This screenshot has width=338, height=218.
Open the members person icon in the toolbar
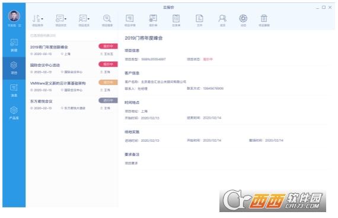click(x=222, y=18)
